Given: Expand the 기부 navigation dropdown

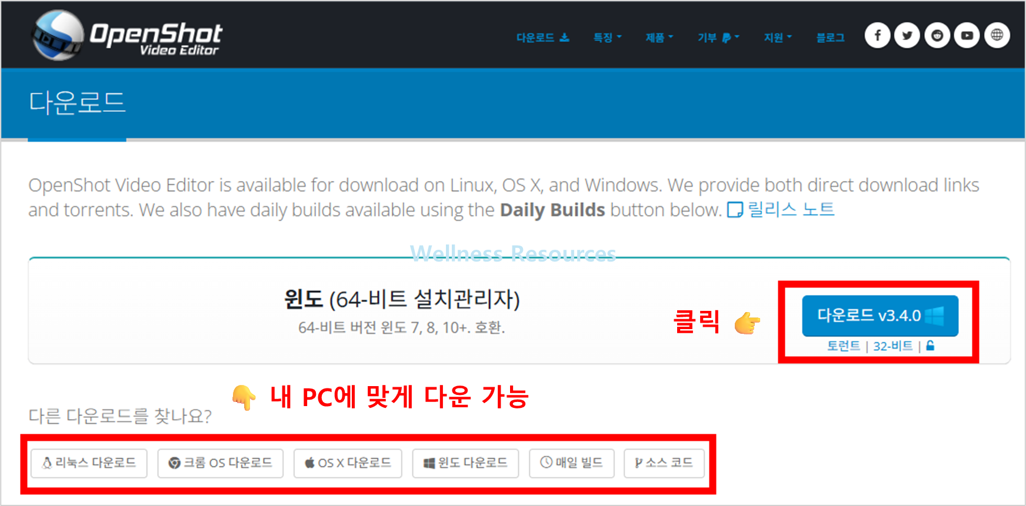Looking at the screenshot, I should tap(718, 38).
